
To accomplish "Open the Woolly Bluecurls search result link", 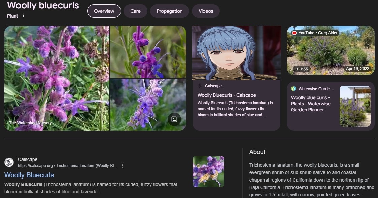I will coord(29,175).
